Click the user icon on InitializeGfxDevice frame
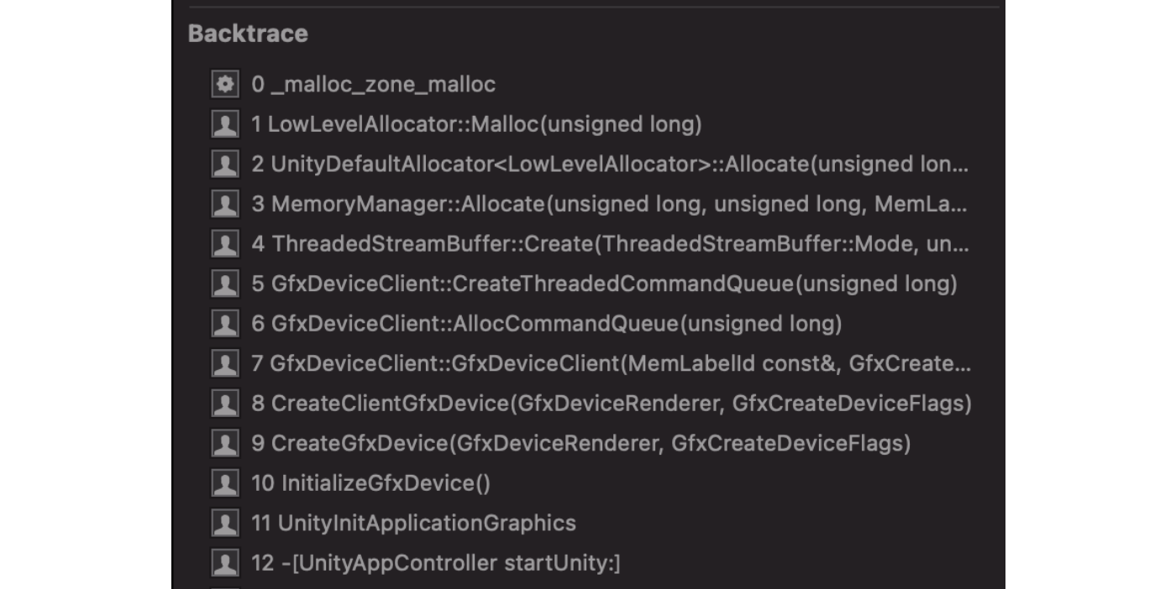1176x589 pixels. click(224, 482)
